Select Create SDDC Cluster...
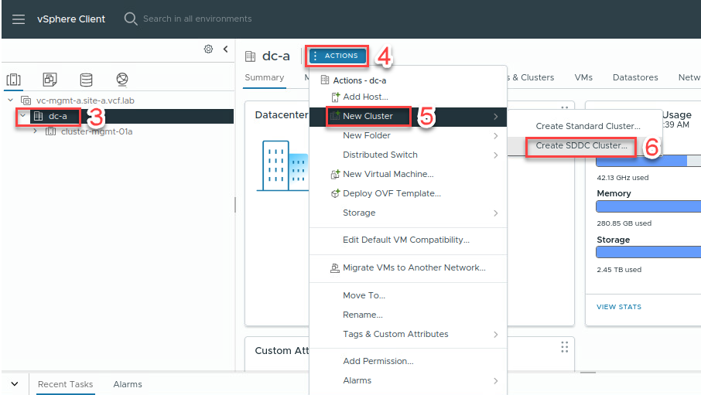 (581, 145)
